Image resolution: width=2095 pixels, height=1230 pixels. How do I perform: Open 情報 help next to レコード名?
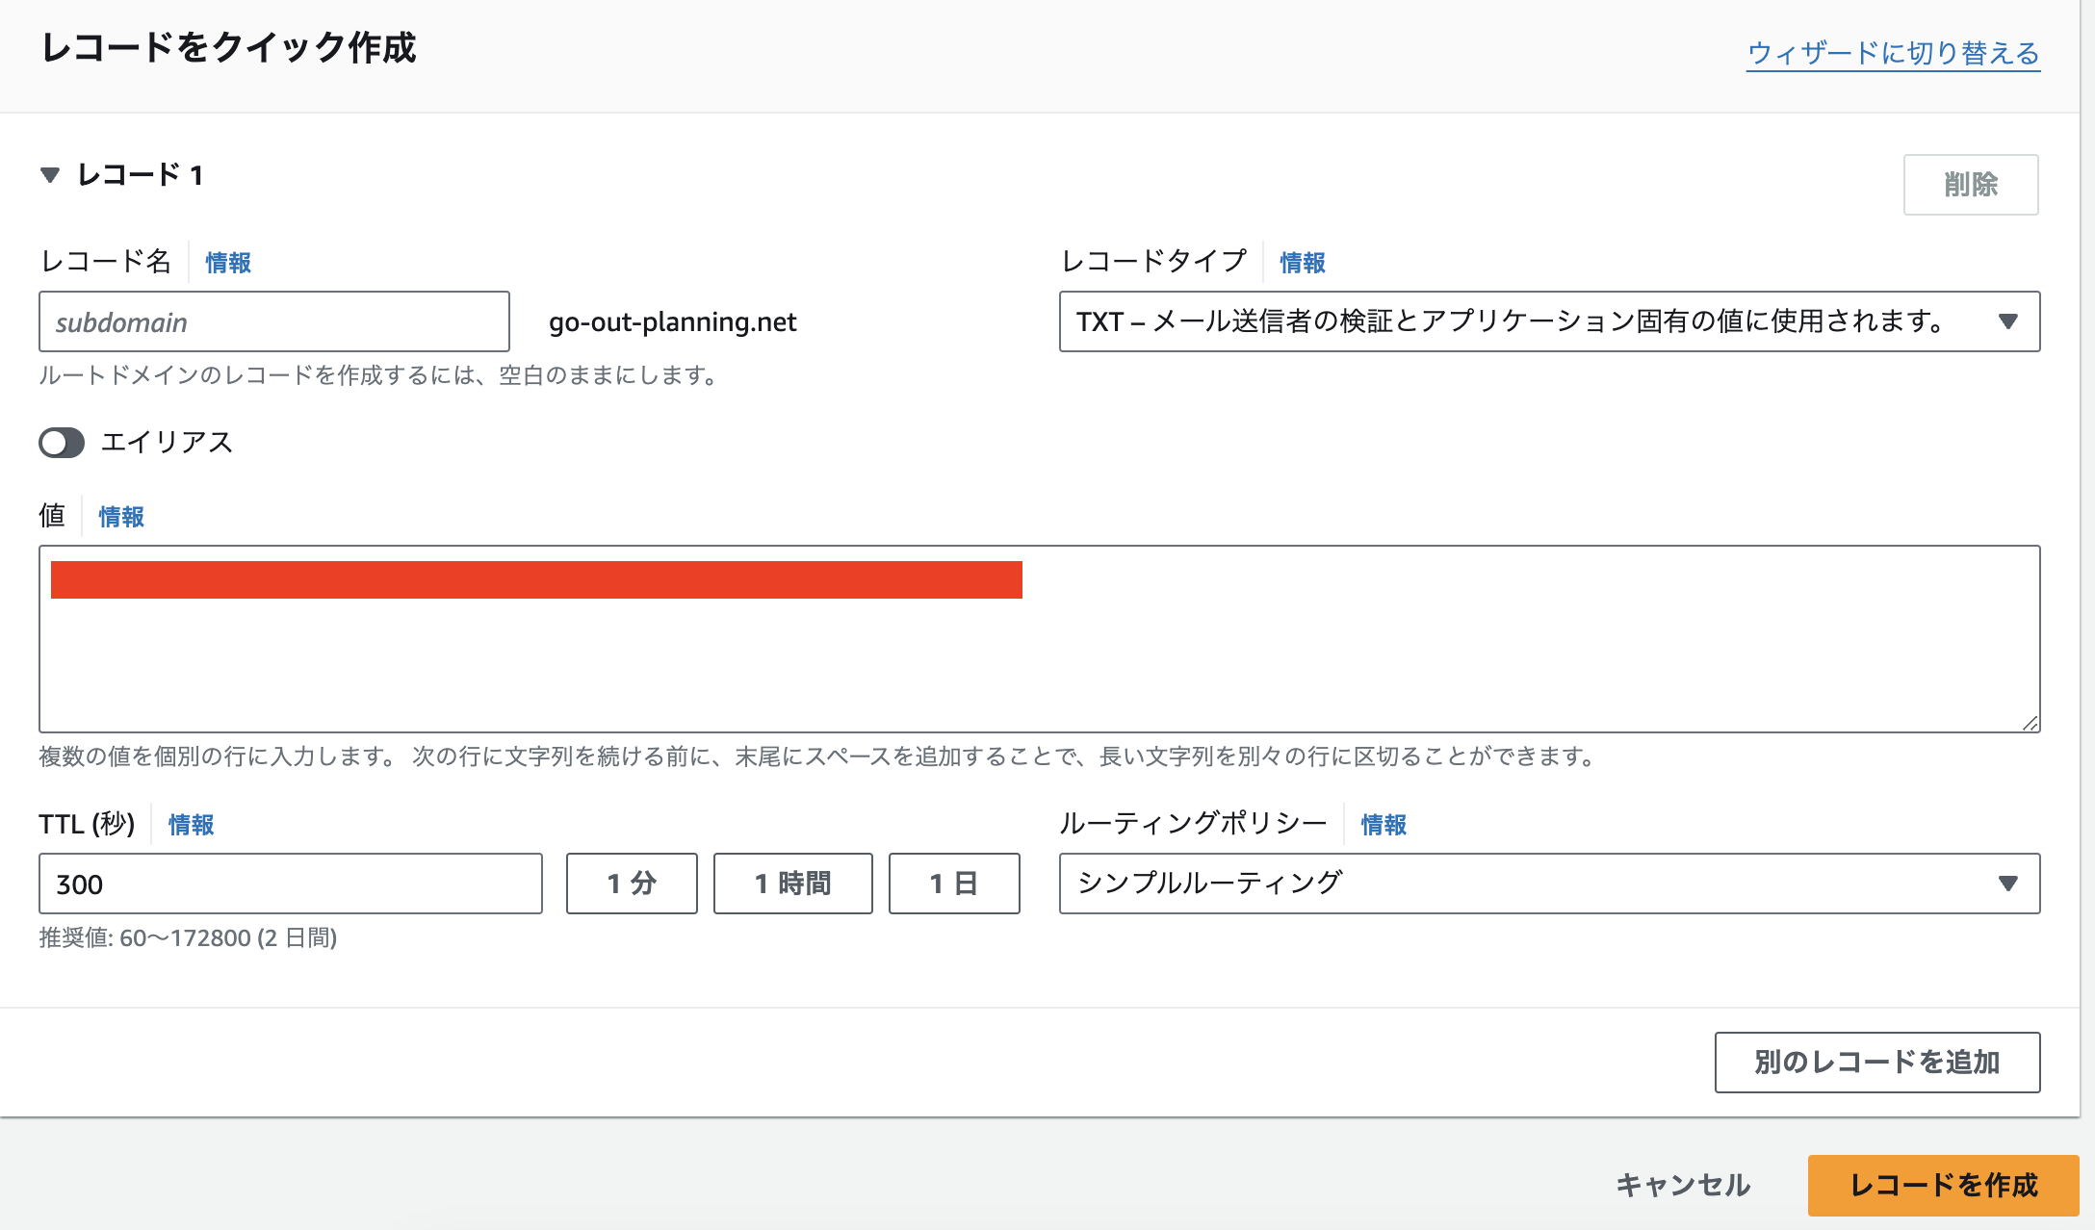pyautogui.click(x=226, y=261)
